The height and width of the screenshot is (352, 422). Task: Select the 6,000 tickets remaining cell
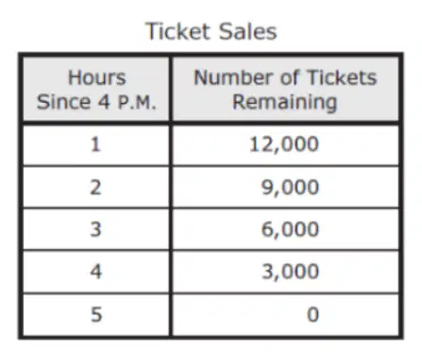coord(285,229)
